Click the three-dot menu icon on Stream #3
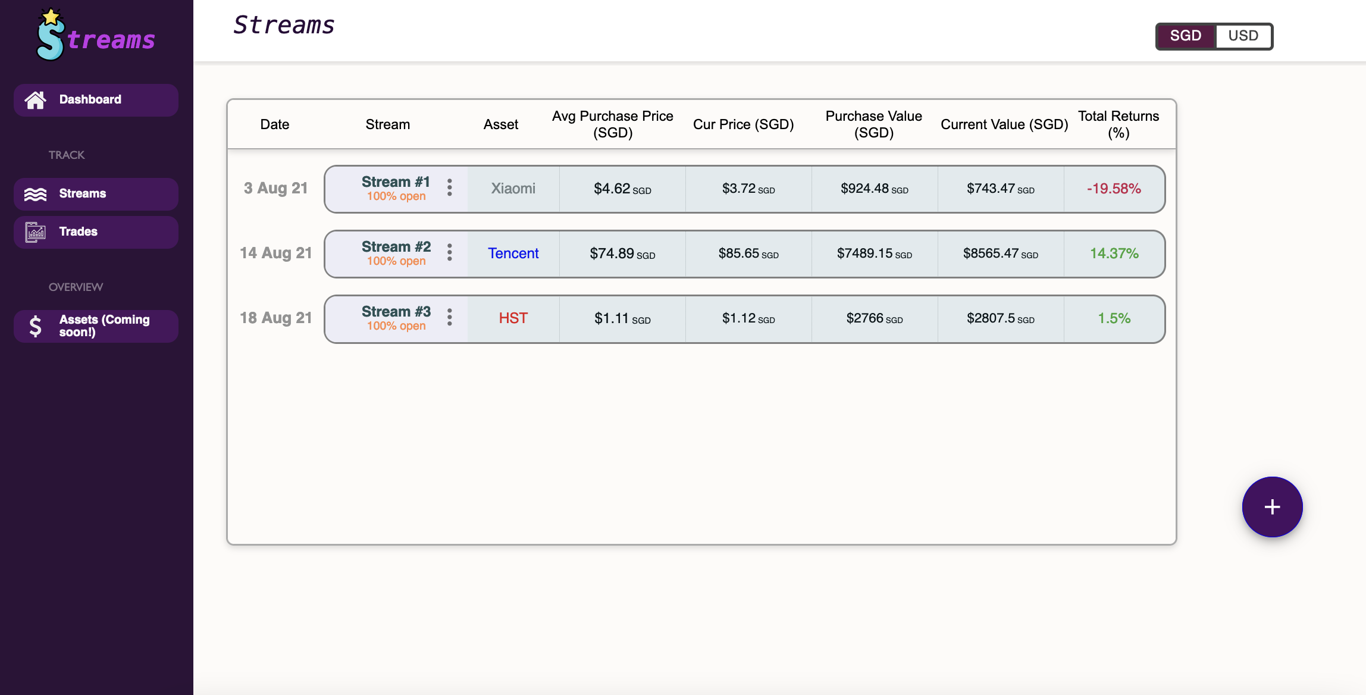Viewport: 1366px width, 695px height. coord(451,317)
